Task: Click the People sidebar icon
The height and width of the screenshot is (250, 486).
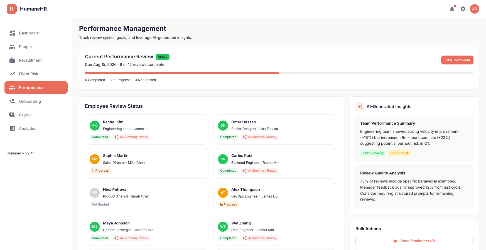Action: pos(12,47)
